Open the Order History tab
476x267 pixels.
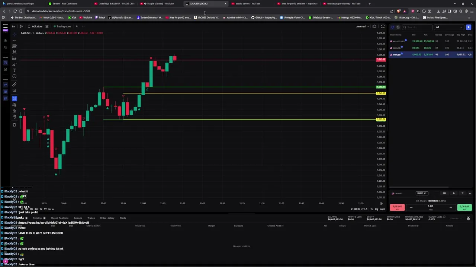107,218
